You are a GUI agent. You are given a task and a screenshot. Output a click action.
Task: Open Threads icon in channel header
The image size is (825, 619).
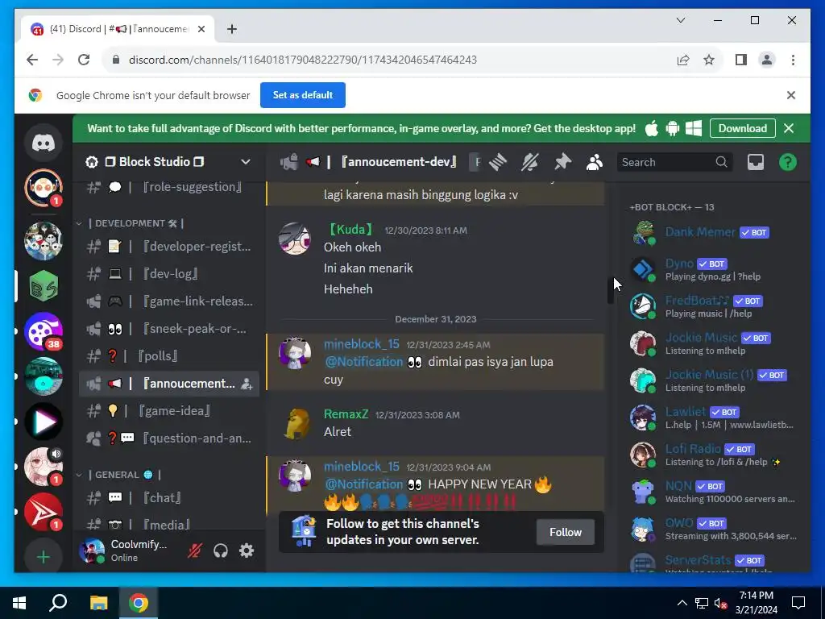[498, 162]
